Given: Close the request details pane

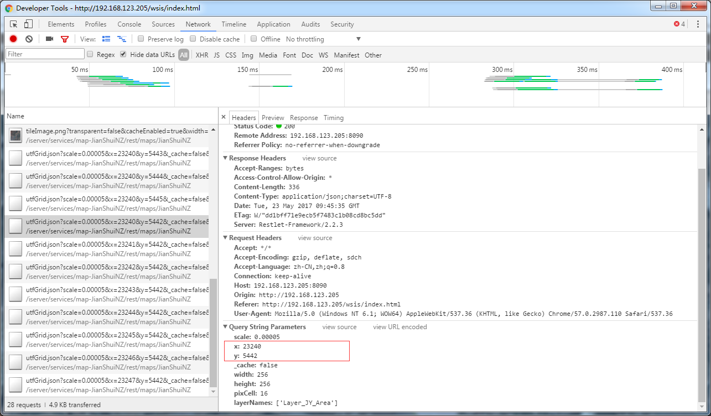Looking at the screenshot, I should pyautogui.click(x=224, y=118).
